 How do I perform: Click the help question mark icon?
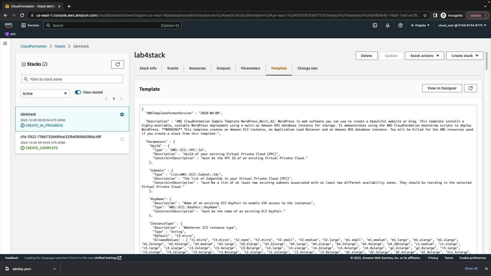click(x=400, y=25)
